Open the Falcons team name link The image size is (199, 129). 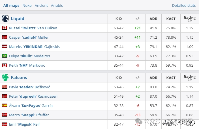(19, 77)
